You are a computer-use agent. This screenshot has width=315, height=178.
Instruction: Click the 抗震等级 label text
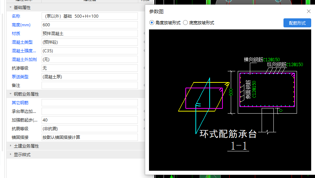(20, 128)
